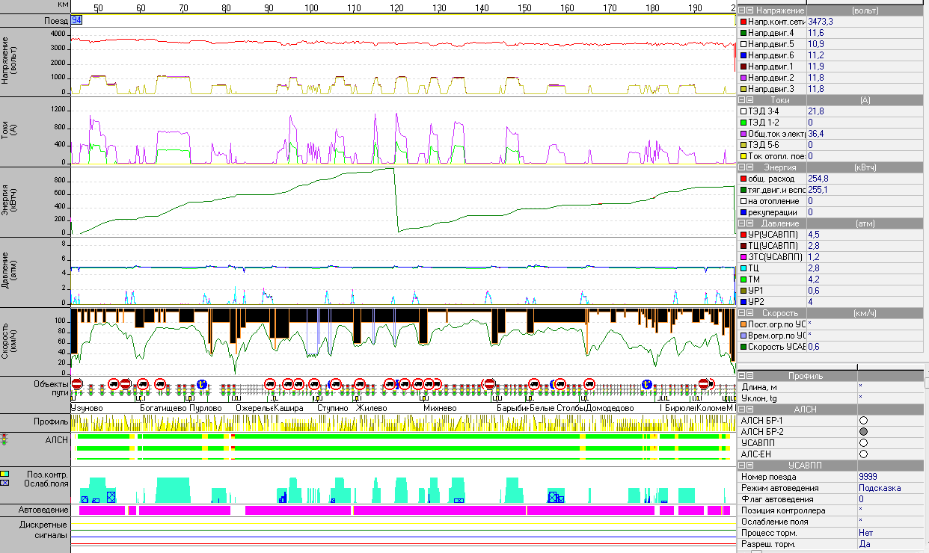Click the yellow-cyan Поз.контр. legend icon

coord(4,475)
